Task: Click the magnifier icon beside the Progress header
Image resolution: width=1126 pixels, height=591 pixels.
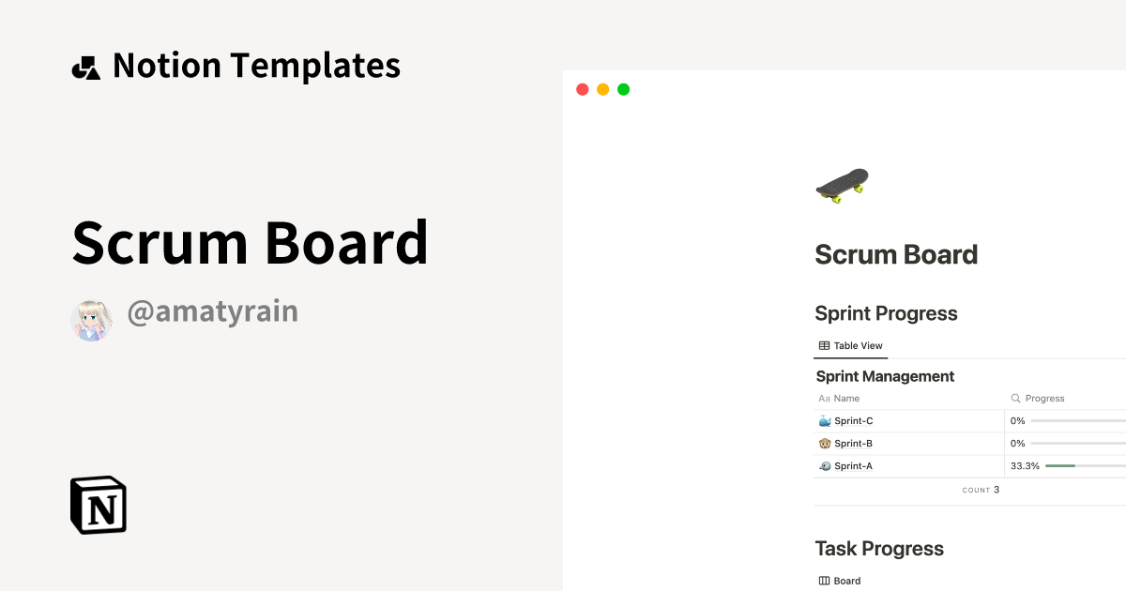Action: [x=1016, y=398]
